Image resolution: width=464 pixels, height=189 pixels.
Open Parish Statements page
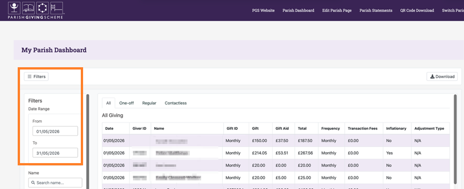(376, 10)
